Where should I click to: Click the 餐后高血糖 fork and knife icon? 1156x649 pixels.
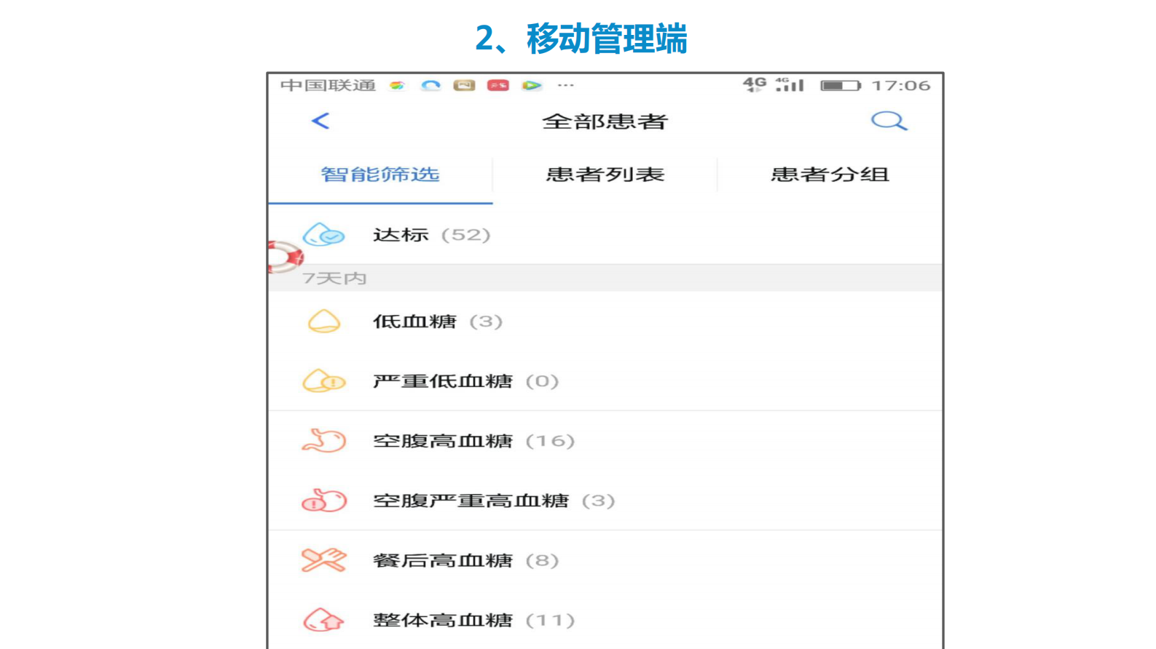click(x=324, y=560)
